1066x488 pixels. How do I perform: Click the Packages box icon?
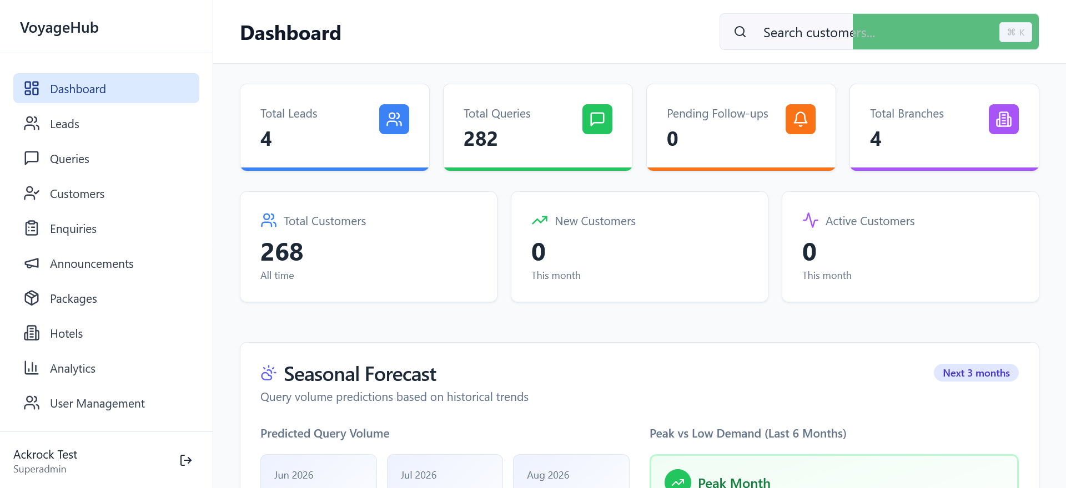pos(32,298)
